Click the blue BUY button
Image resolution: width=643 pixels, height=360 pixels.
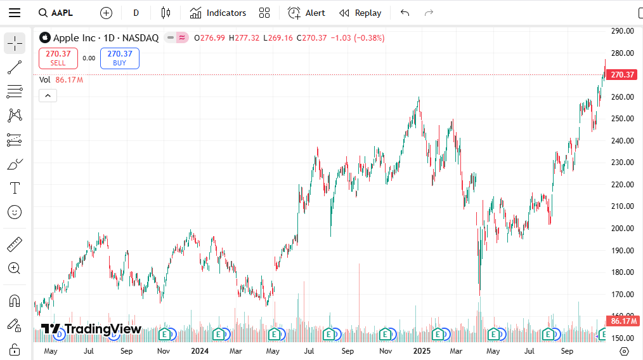click(119, 58)
